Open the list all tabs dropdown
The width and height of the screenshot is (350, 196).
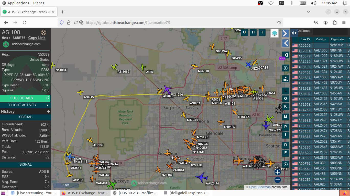[309, 12]
